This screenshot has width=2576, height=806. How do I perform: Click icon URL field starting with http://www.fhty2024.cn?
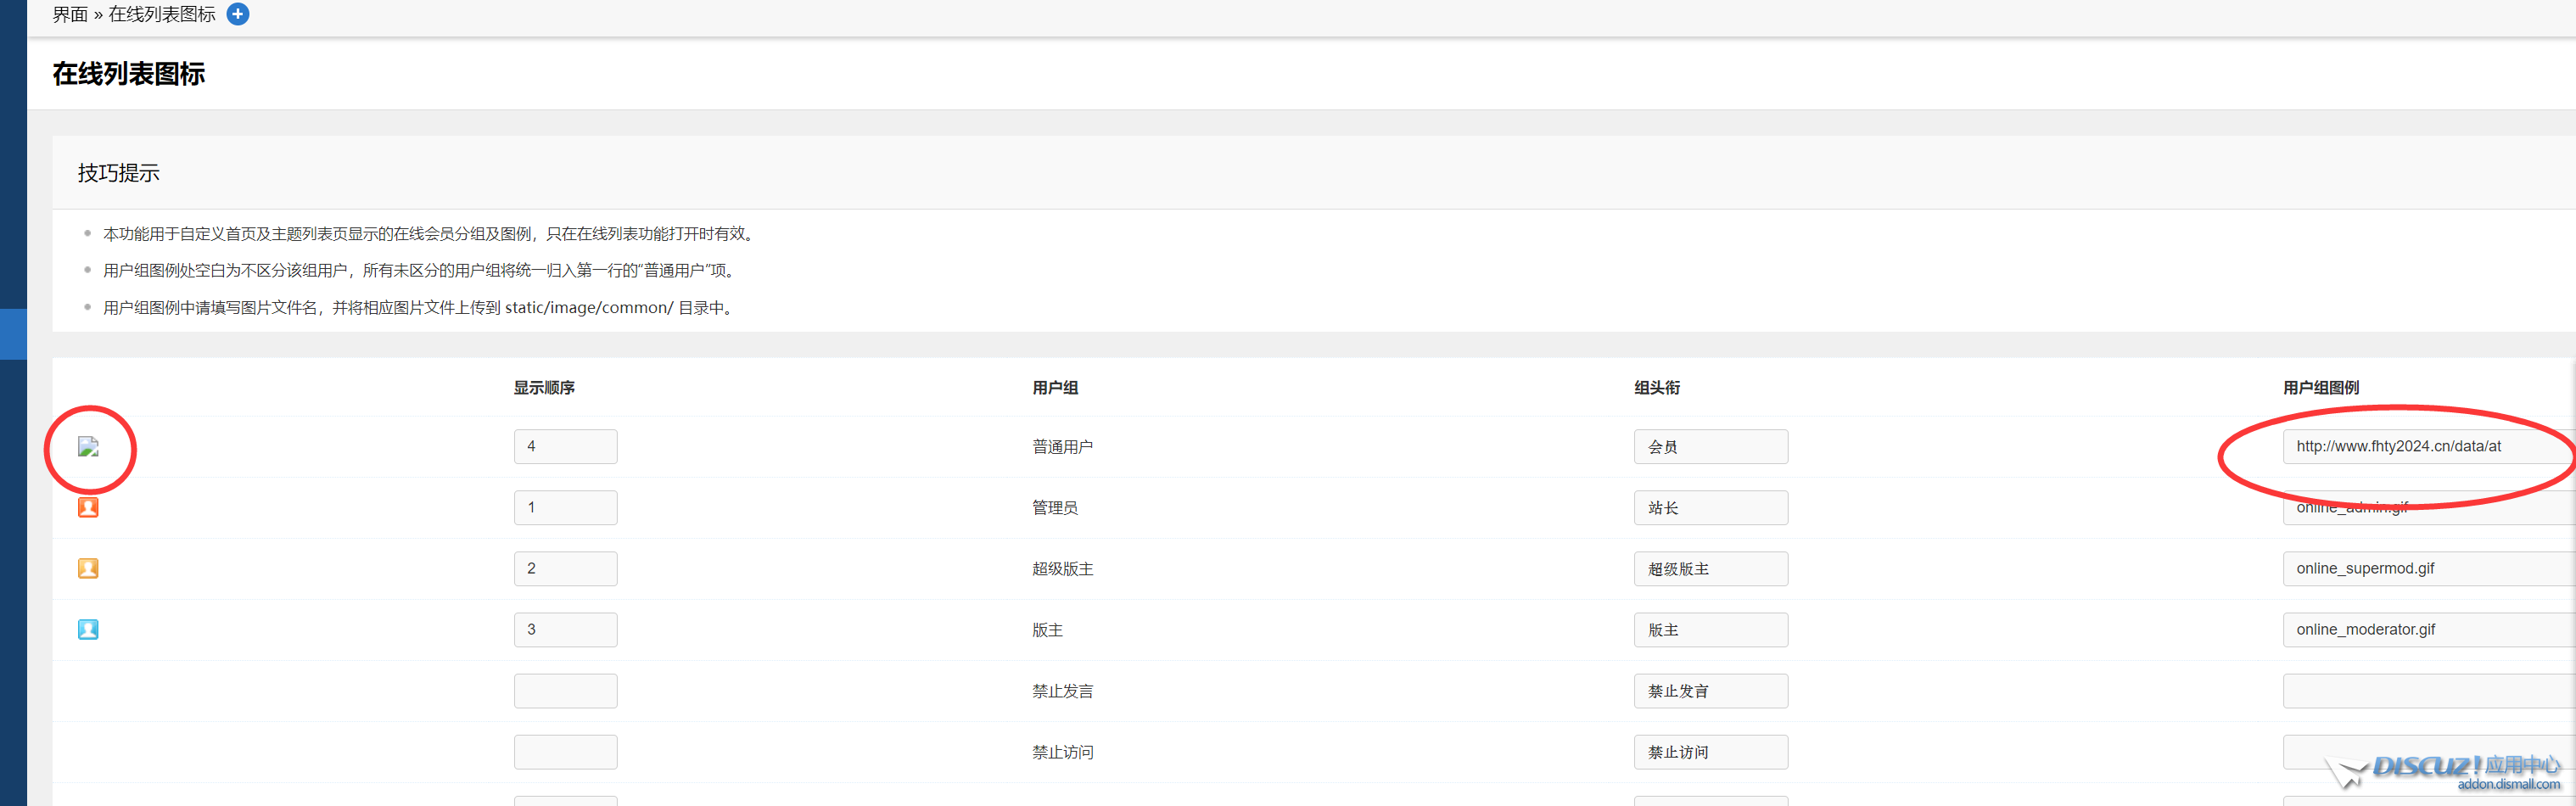(2429, 447)
